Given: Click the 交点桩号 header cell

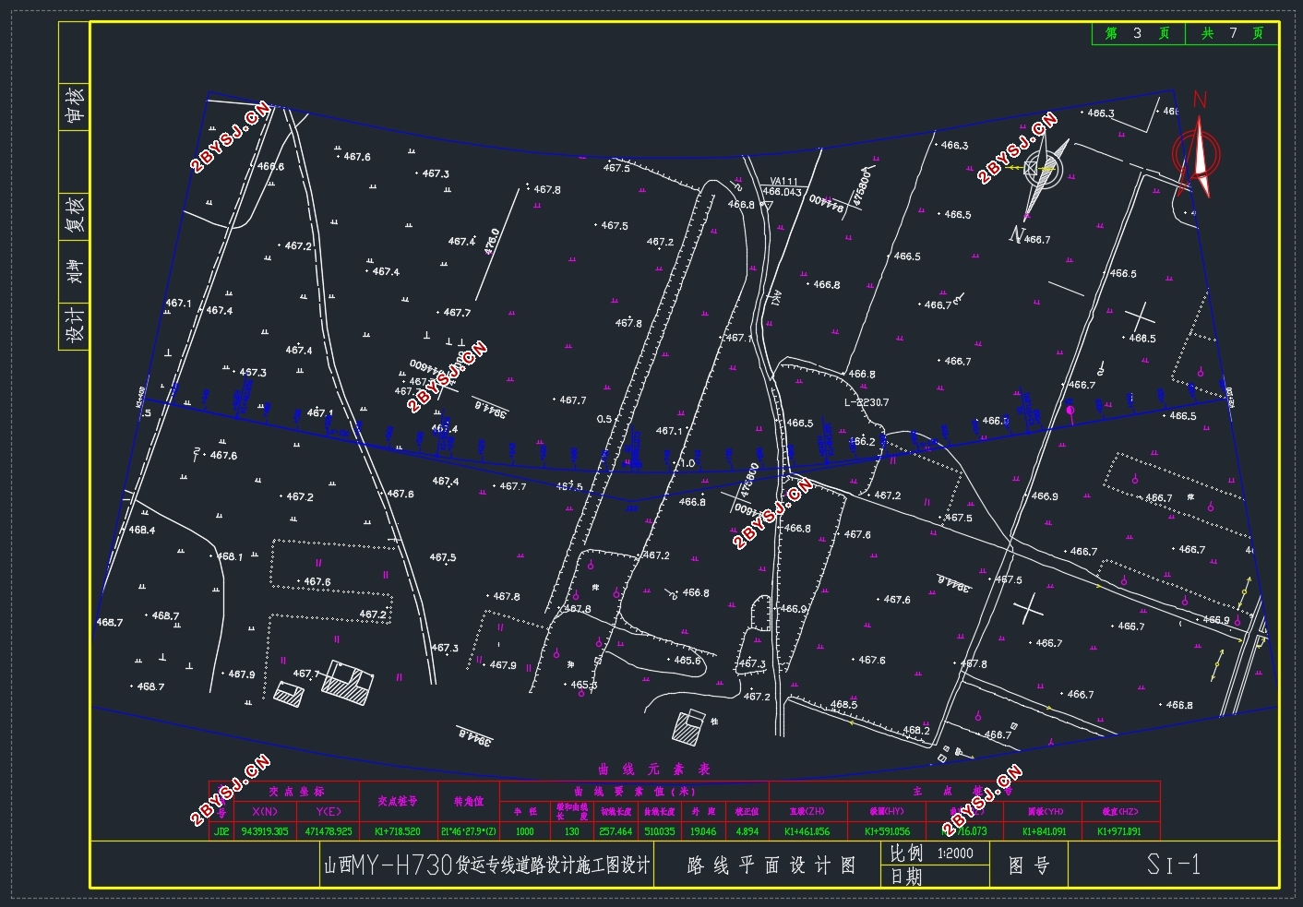Looking at the screenshot, I should point(397,802).
